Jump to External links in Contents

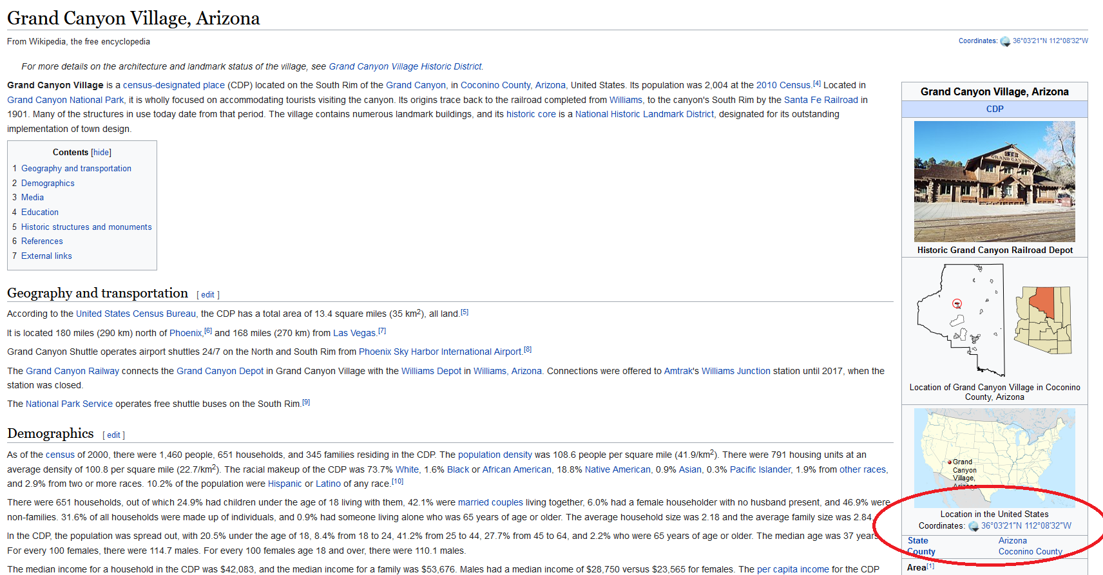tap(46, 256)
